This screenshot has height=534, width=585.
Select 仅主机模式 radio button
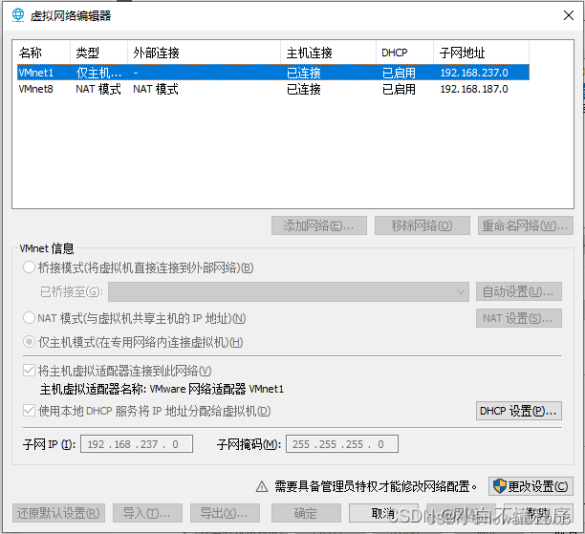(29, 342)
